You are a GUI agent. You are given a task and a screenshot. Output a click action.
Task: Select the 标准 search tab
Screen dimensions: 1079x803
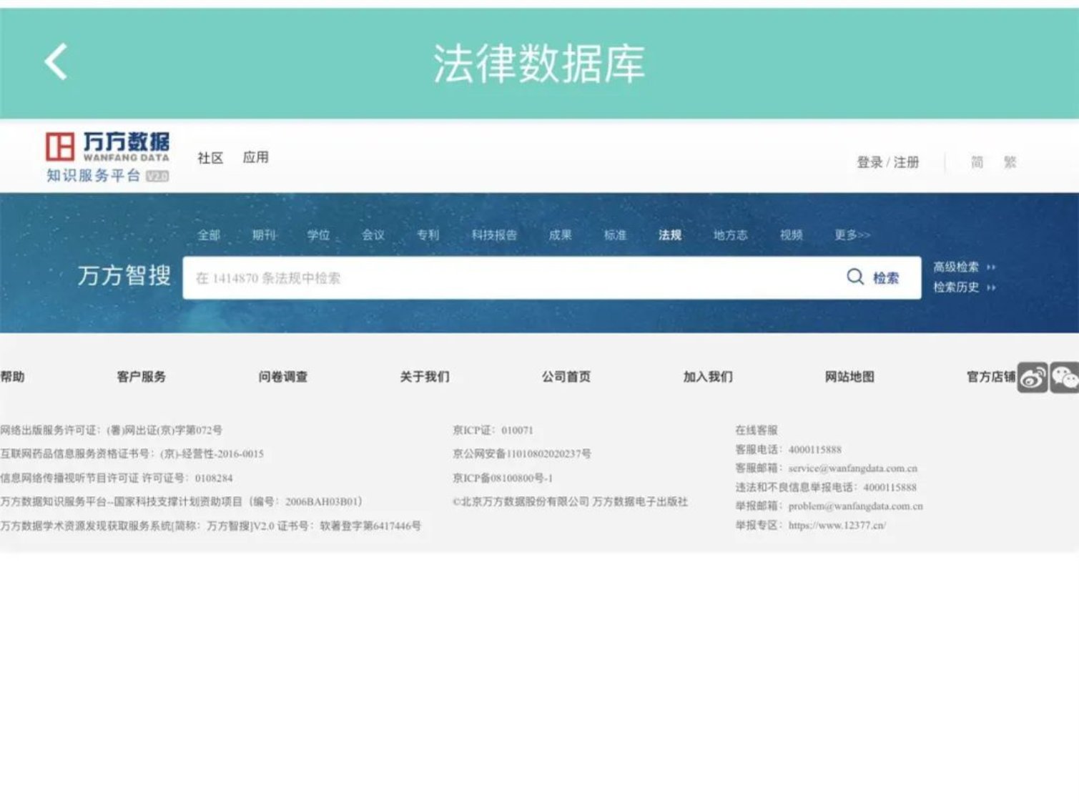point(615,235)
